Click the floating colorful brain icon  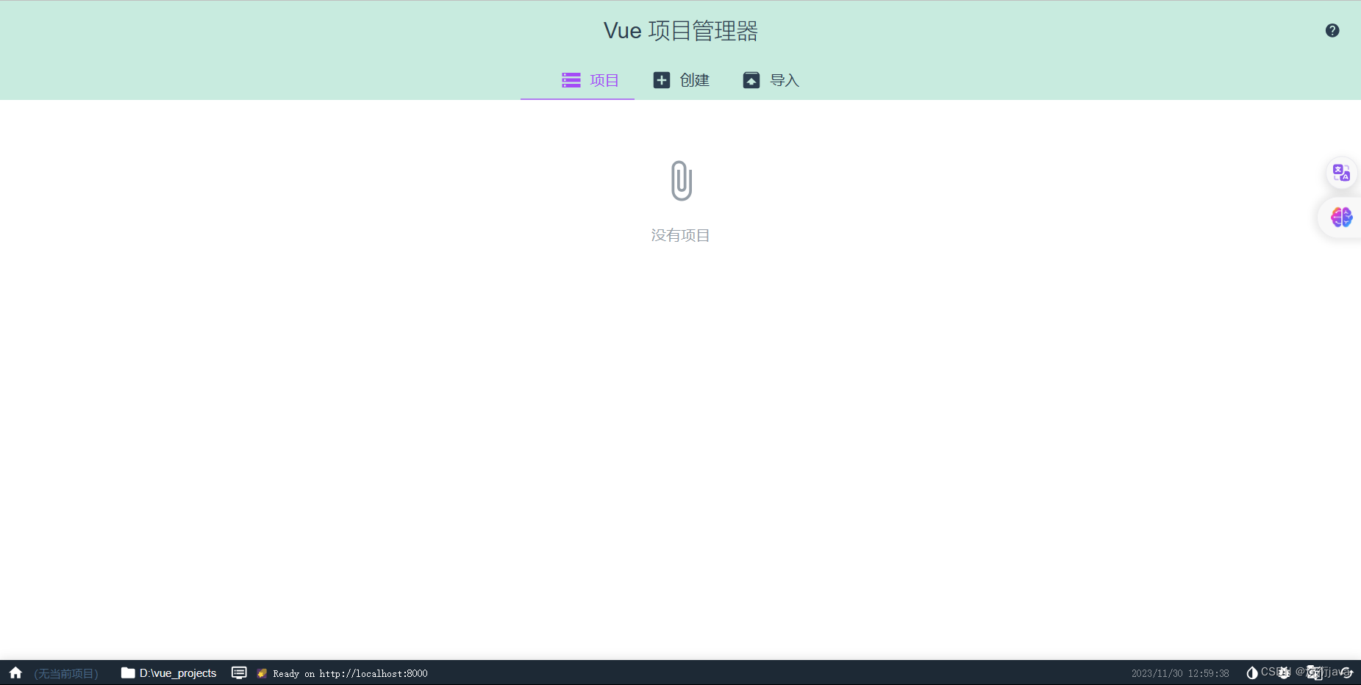(1341, 217)
